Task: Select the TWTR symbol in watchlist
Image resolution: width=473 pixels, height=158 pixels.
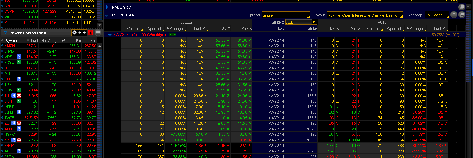Action: 9,118
